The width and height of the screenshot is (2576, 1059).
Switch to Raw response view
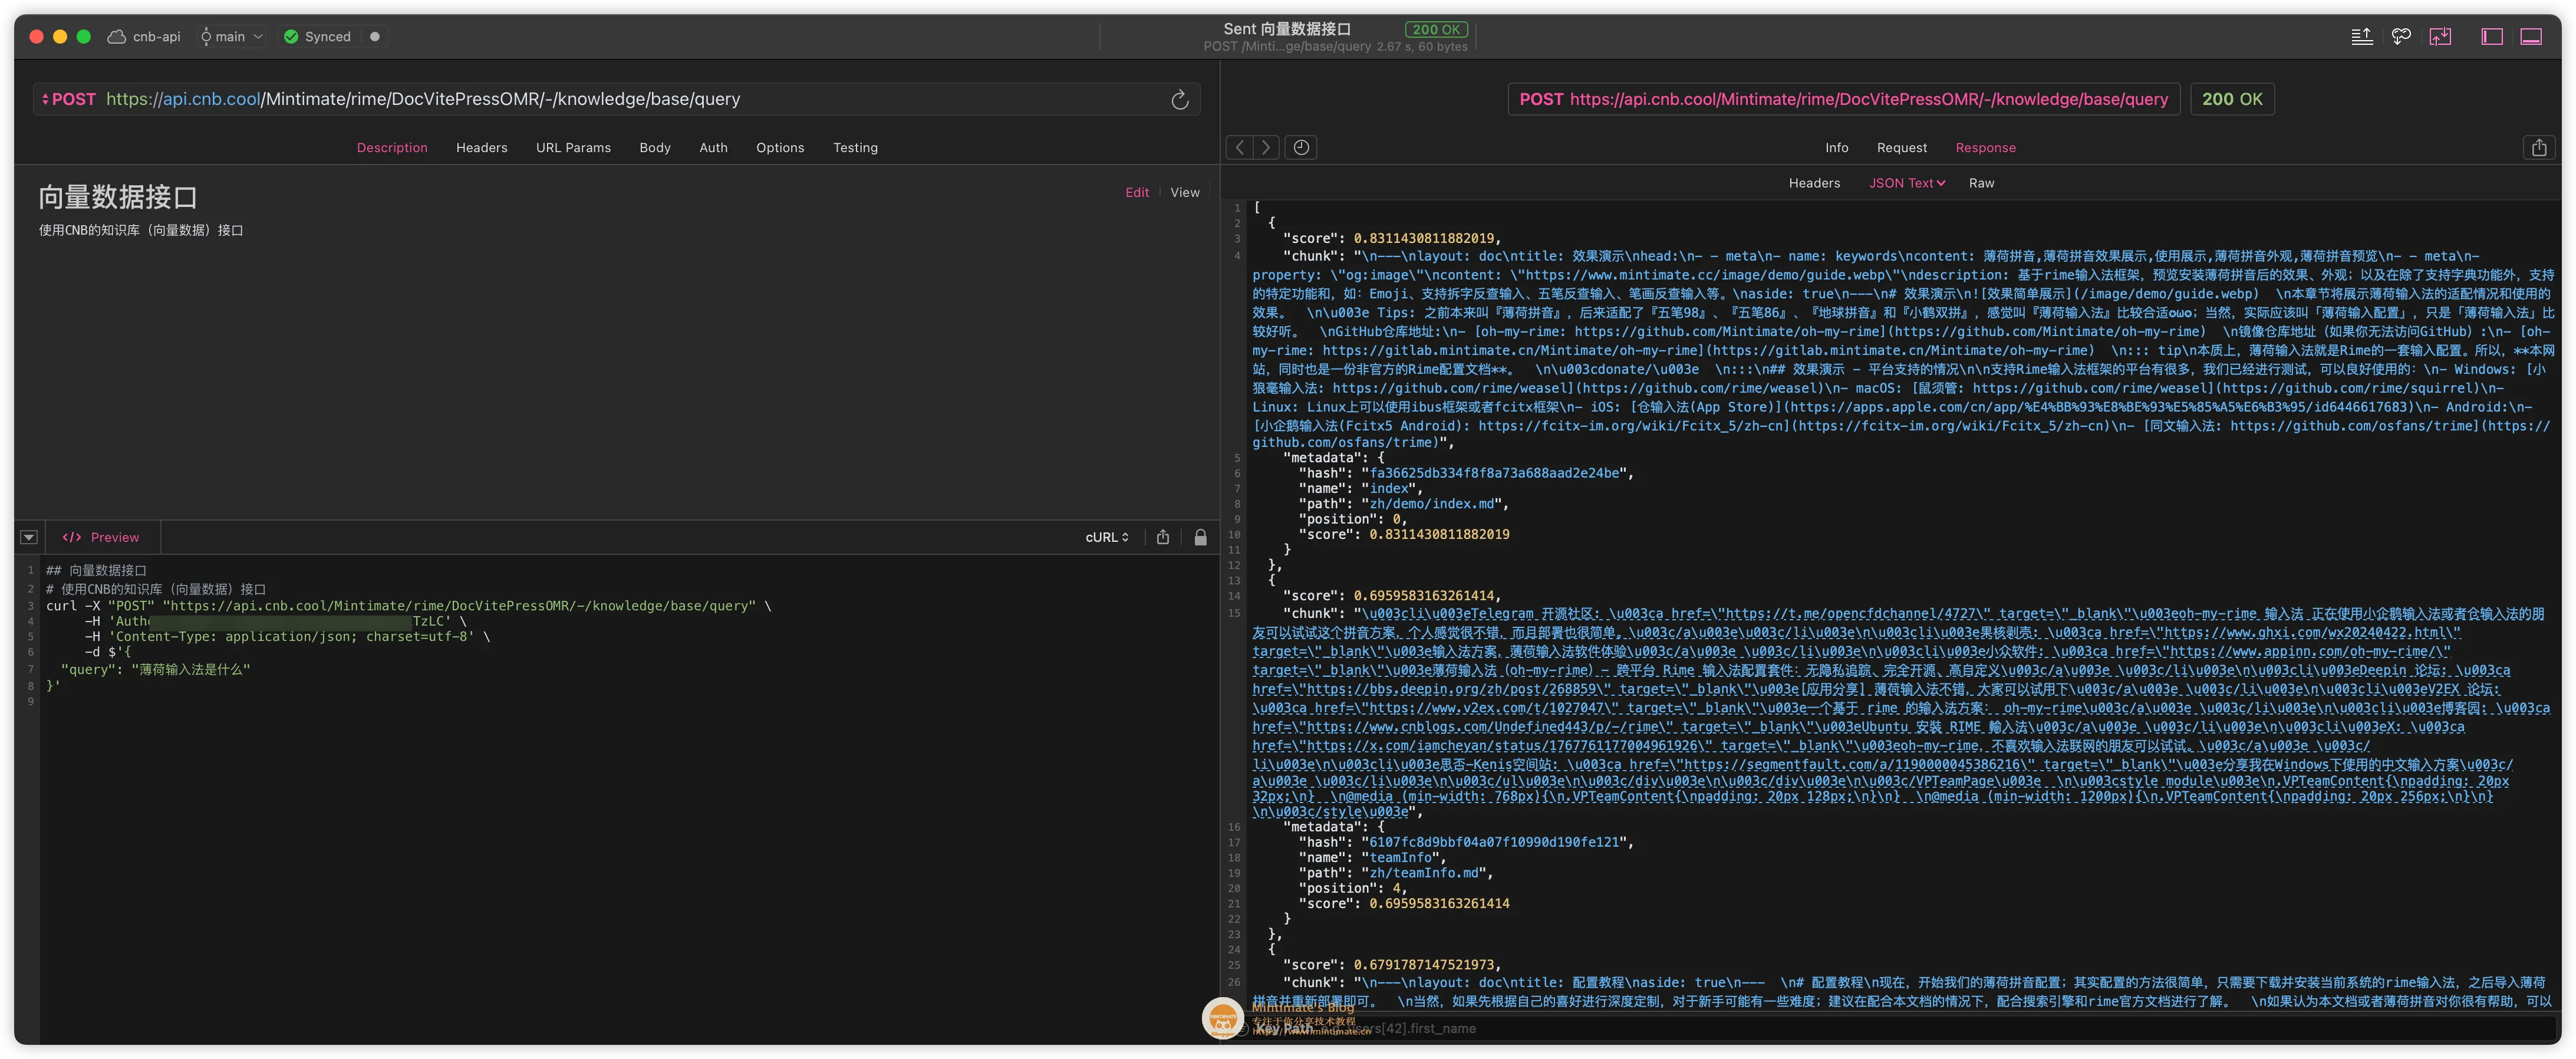tap(1981, 183)
